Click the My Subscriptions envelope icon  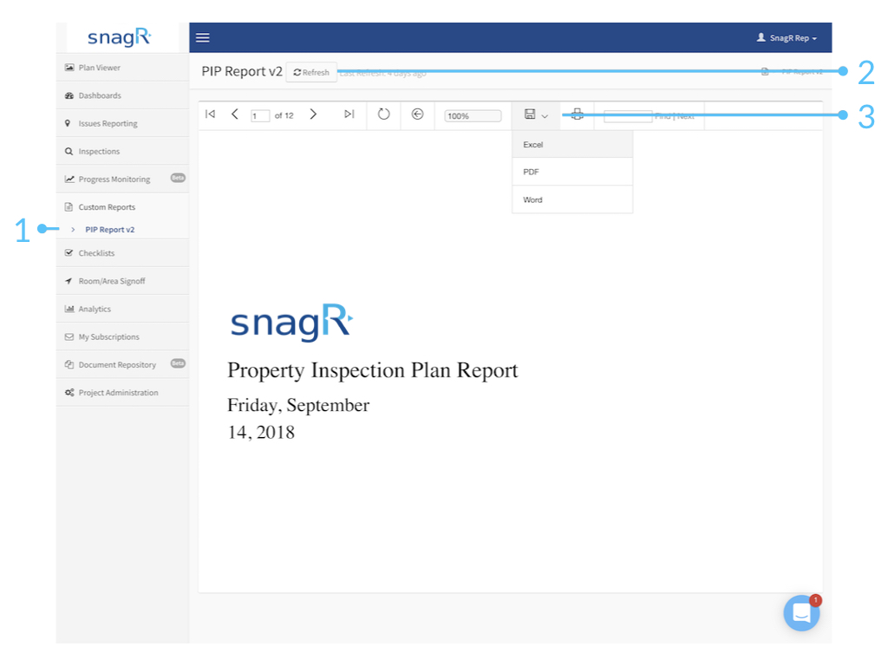(x=69, y=336)
